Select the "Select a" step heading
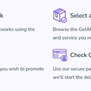Viewport: 91px width, 91px height. (81, 15)
